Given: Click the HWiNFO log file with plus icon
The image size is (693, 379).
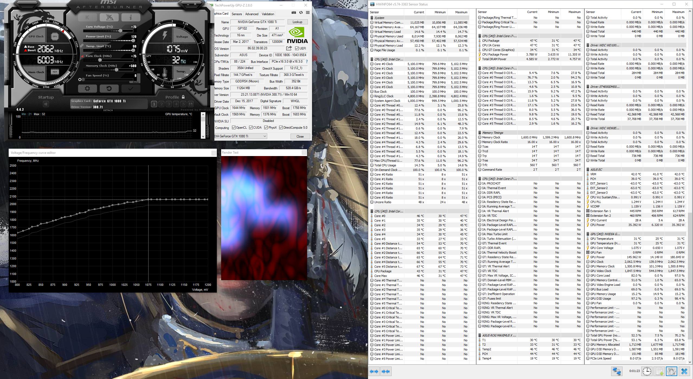Looking at the screenshot, I should coord(659,371).
